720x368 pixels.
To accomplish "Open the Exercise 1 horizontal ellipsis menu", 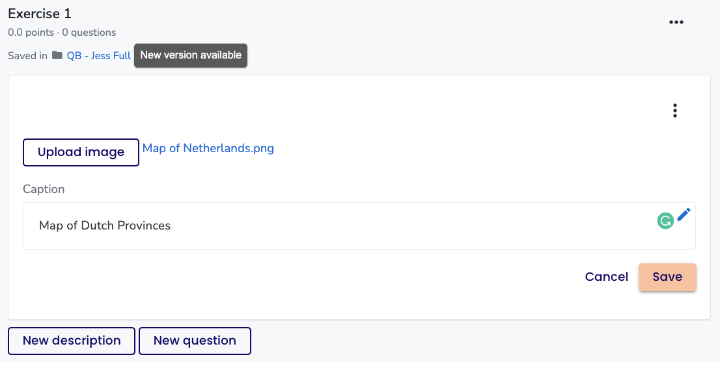I will tap(676, 22).
